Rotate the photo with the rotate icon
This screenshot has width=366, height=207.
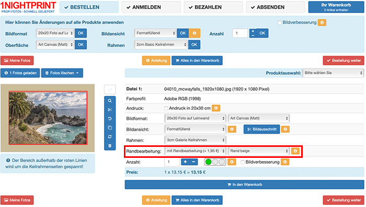point(110,119)
